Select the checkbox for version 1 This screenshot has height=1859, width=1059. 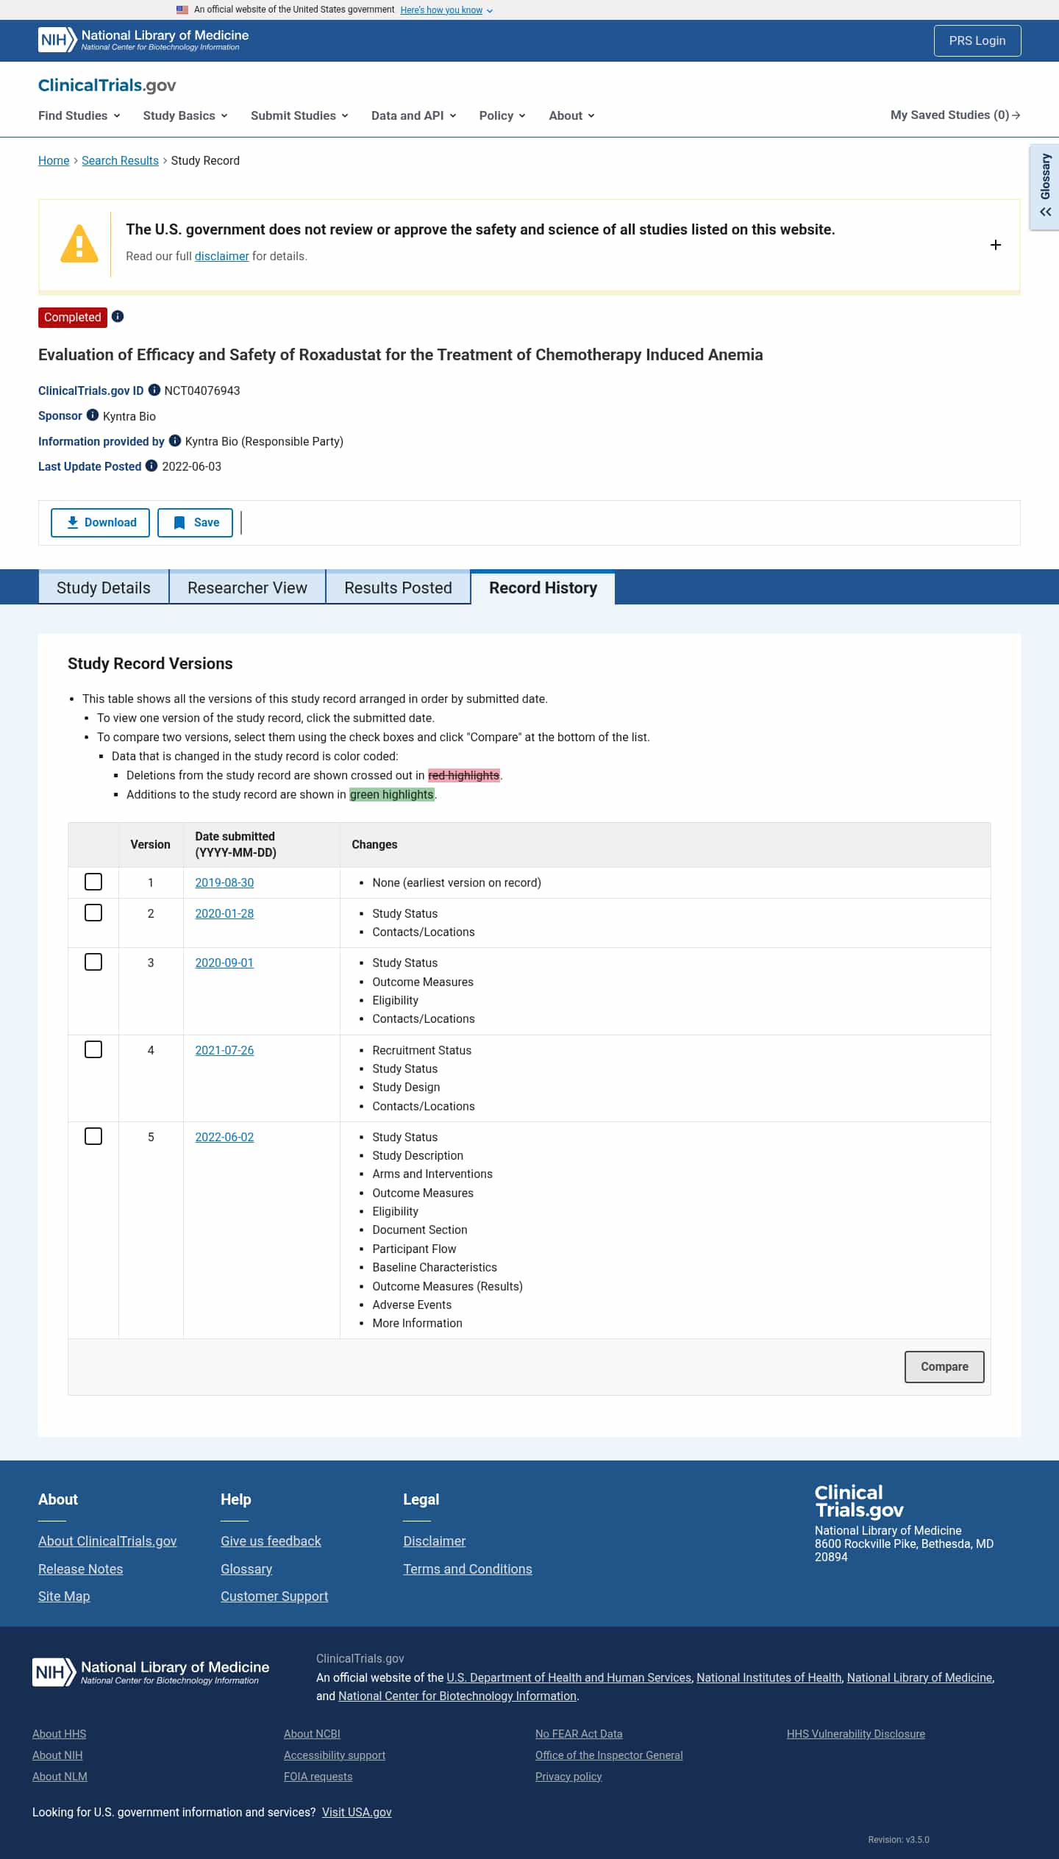click(93, 882)
